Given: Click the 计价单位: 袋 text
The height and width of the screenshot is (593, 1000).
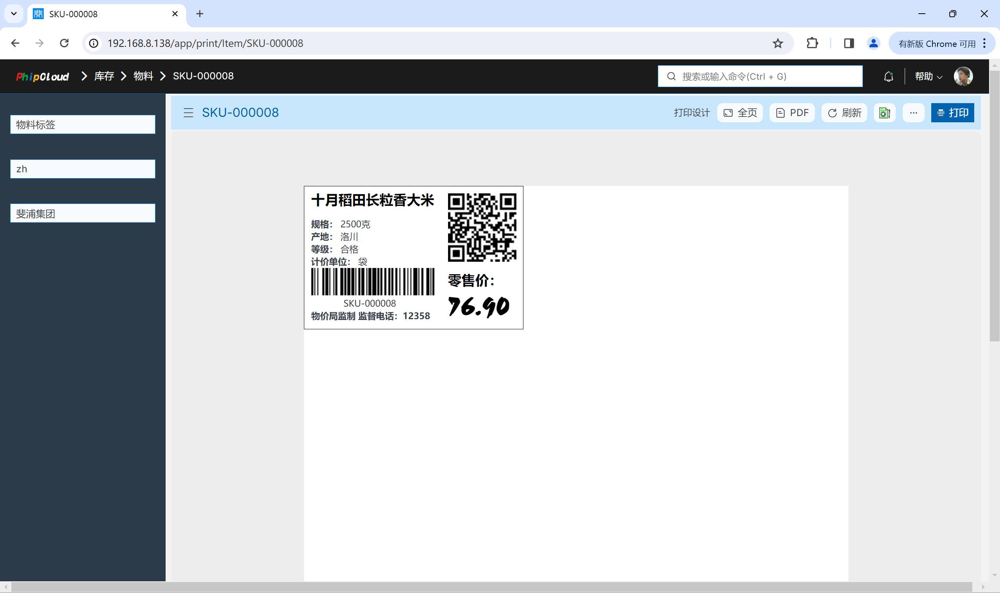Looking at the screenshot, I should click(339, 262).
